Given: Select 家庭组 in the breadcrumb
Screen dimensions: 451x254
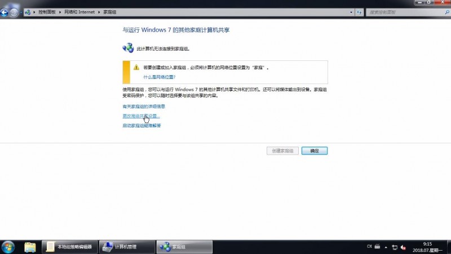Looking at the screenshot, I should coord(109,12).
